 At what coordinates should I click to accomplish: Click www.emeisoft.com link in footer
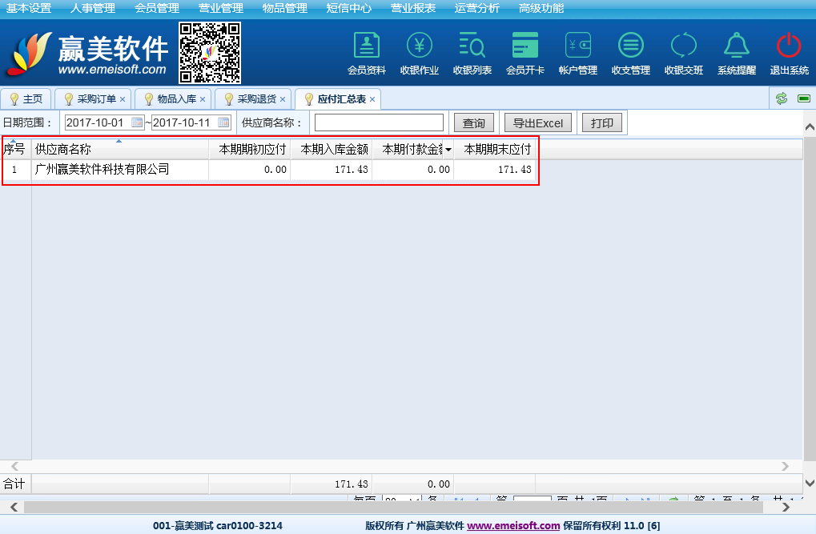[x=513, y=526]
